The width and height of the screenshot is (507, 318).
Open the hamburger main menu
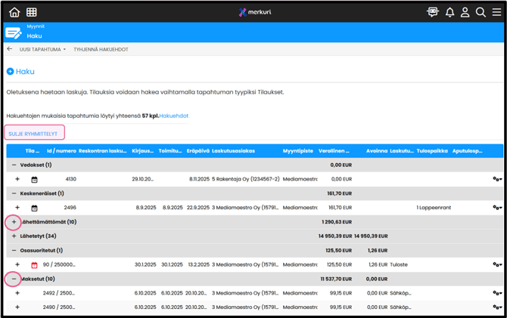coord(496,12)
